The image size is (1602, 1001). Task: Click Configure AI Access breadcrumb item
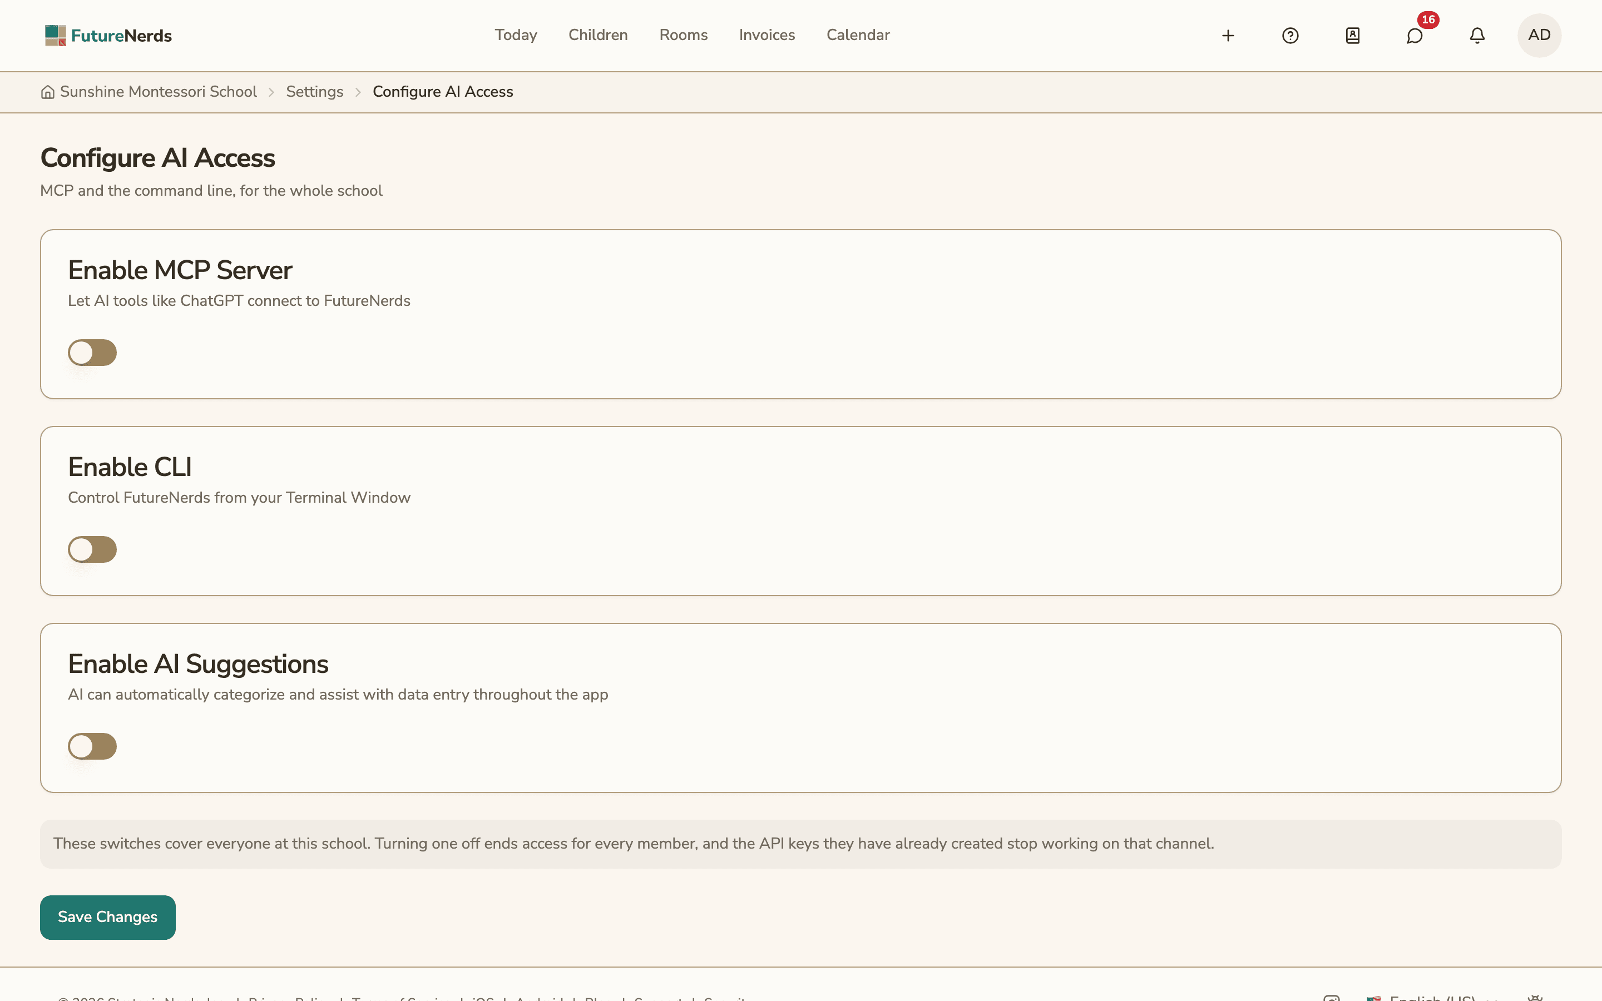point(443,92)
